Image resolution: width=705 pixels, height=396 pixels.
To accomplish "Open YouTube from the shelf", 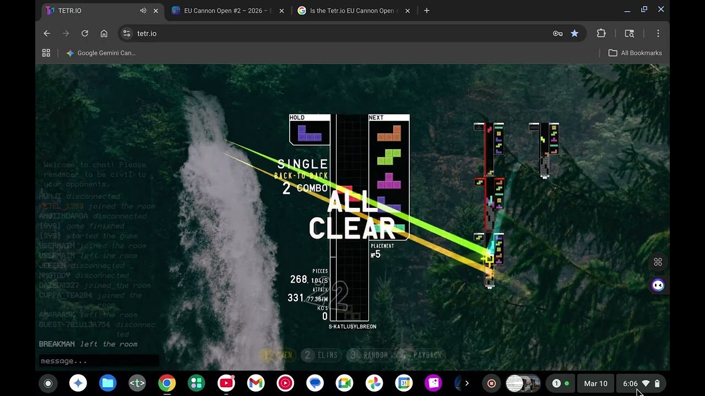I will (226, 383).
